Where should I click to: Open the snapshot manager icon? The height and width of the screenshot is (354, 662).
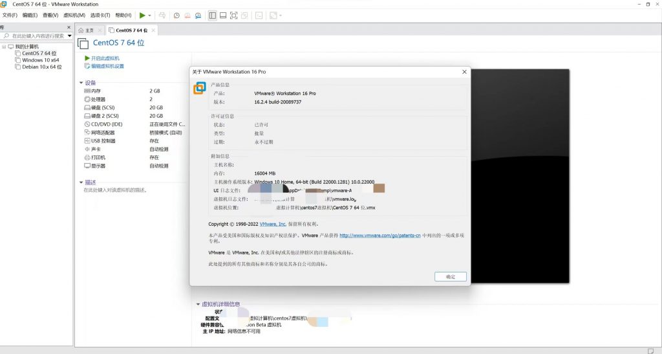point(198,16)
